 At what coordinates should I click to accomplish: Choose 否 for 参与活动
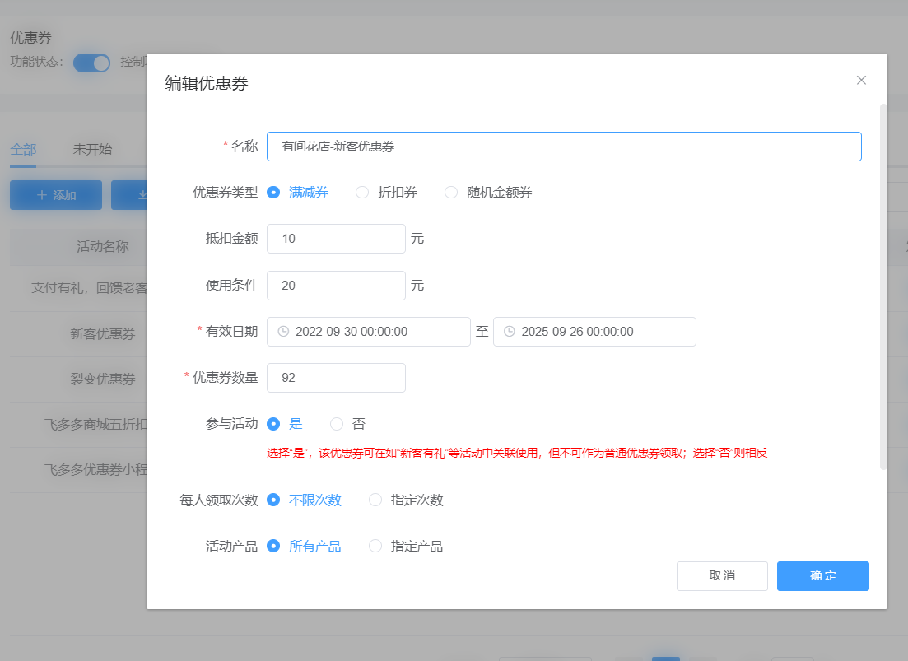coord(347,424)
